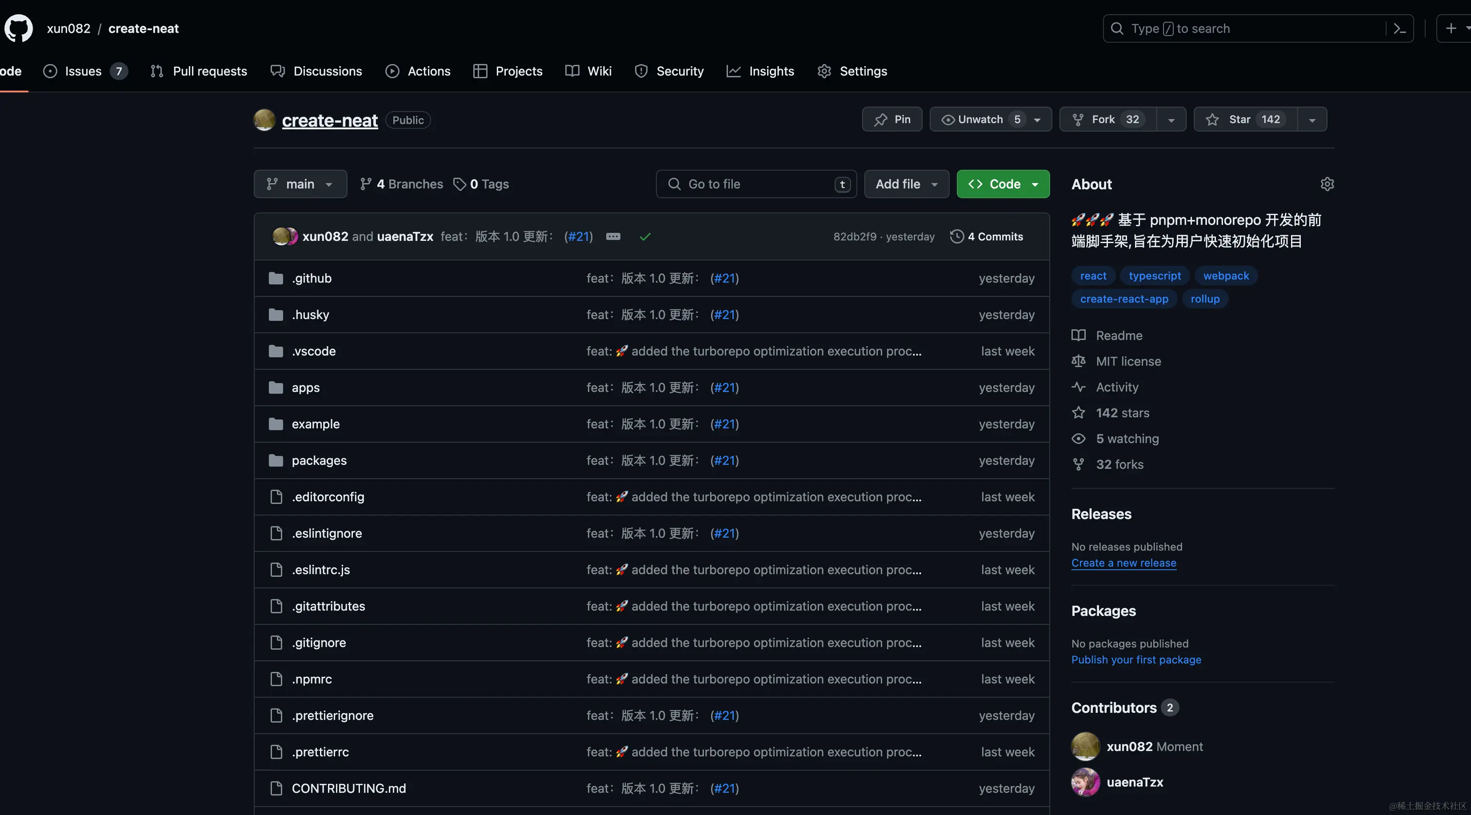This screenshot has height=815, width=1471.
Task: Click the create-react-app topic tag
Action: pyautogui.click(x=1124, y=299)
